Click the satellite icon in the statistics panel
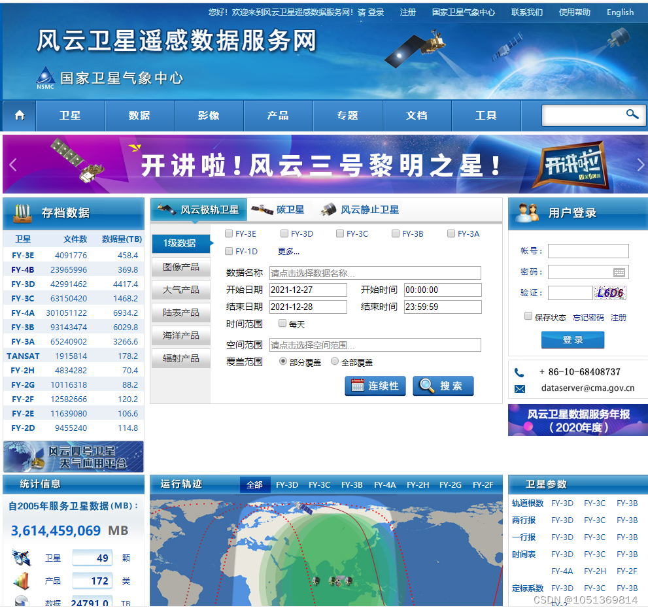Viewport: 648px width, 610px height. click(22, 558)
